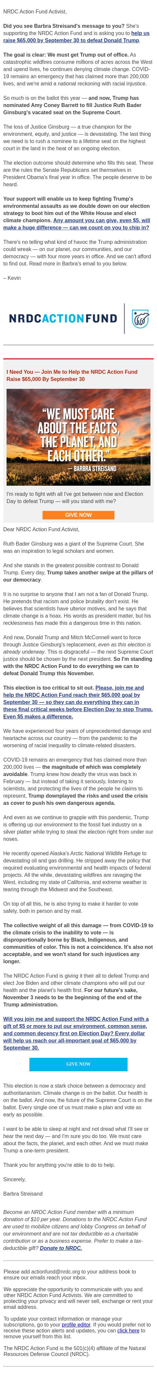
Task: Click the '– Kevin' signature line
Action: [12, 278]
